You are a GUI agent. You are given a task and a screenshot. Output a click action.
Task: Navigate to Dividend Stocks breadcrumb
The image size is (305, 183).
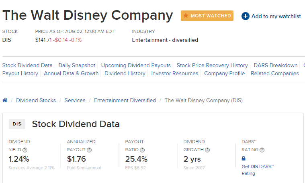[36, 100]
